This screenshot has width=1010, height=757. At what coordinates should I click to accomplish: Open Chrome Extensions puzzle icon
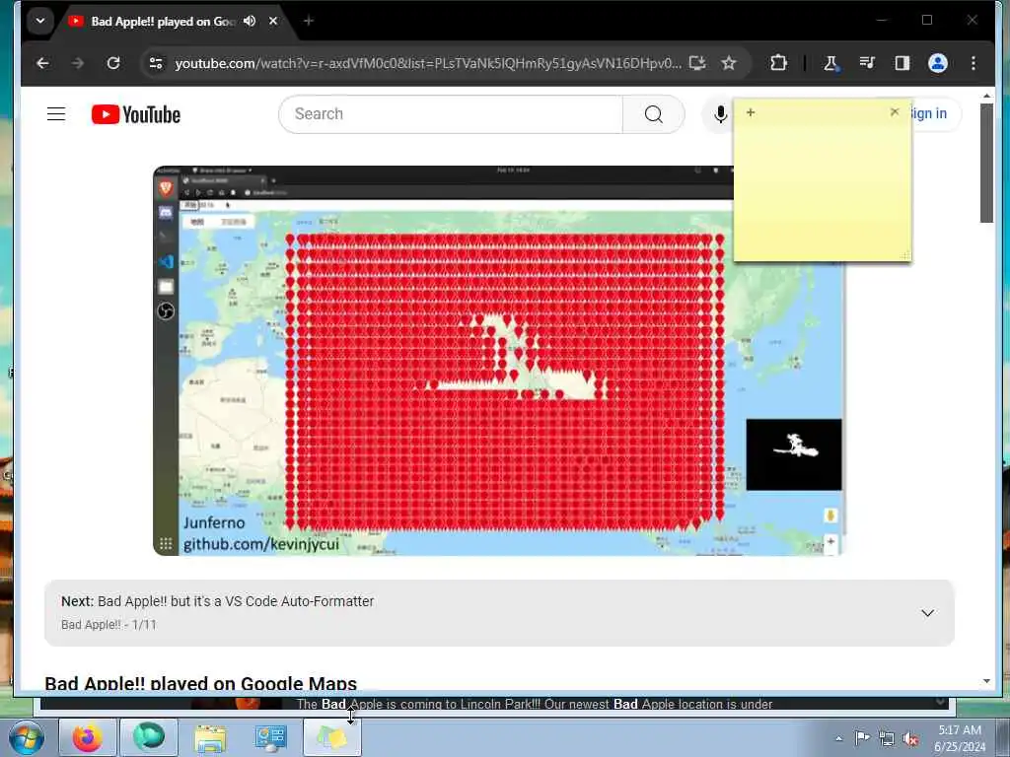[779, 63]
